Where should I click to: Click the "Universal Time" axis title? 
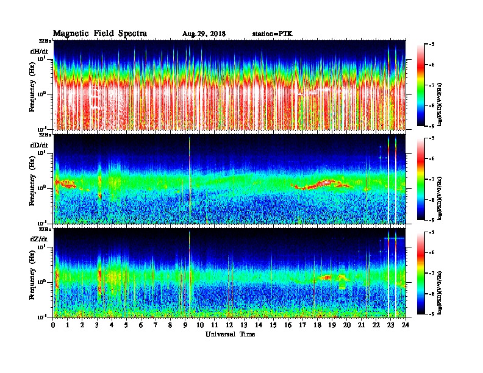coord(230,334)
